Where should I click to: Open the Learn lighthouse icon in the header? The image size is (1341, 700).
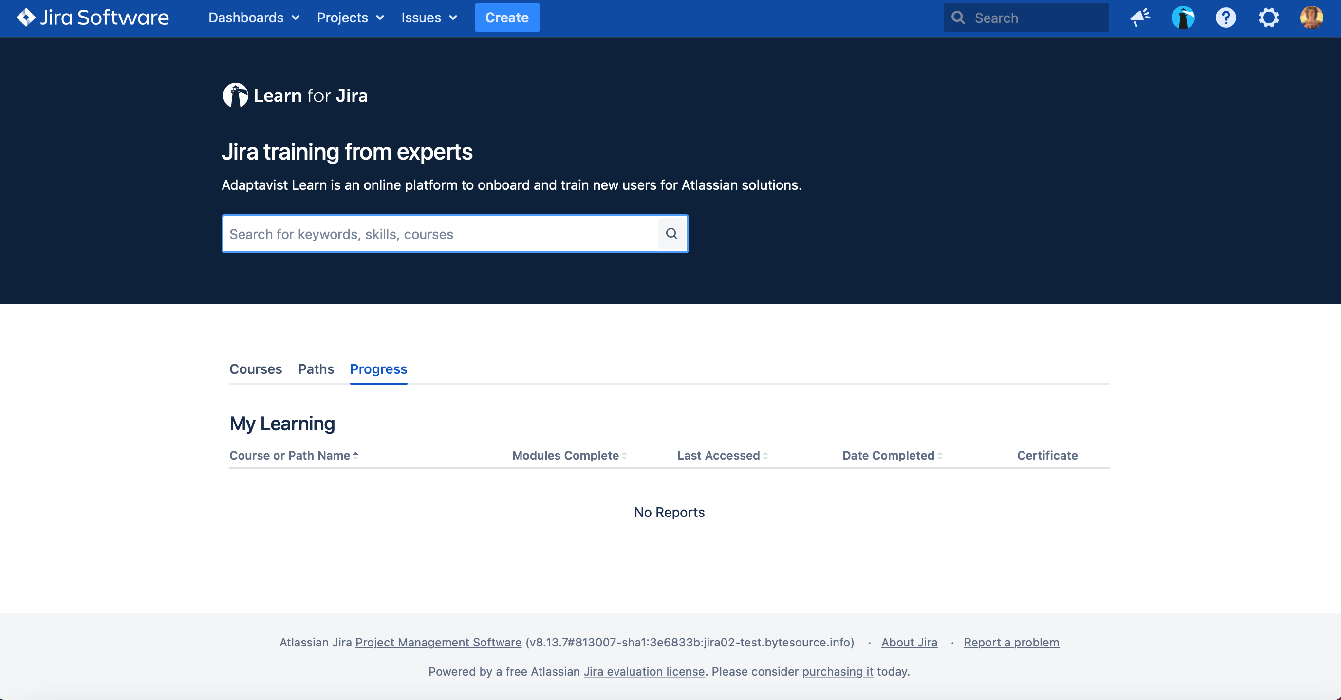tap(1183, 18)
